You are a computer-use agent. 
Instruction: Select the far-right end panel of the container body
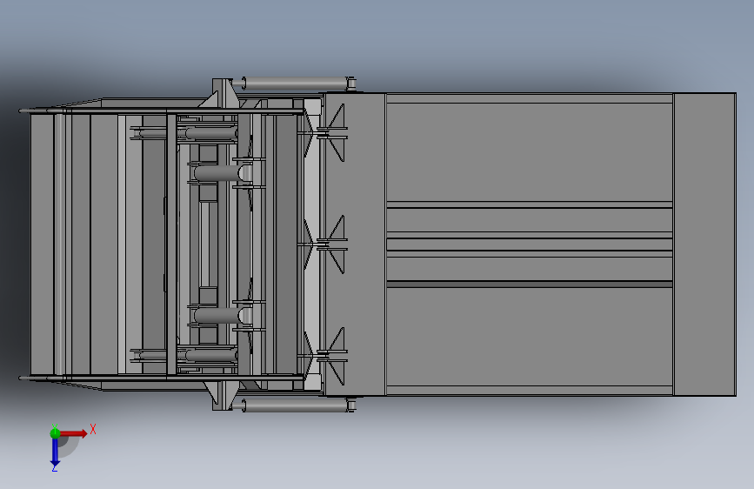click(x=704, y=244)
